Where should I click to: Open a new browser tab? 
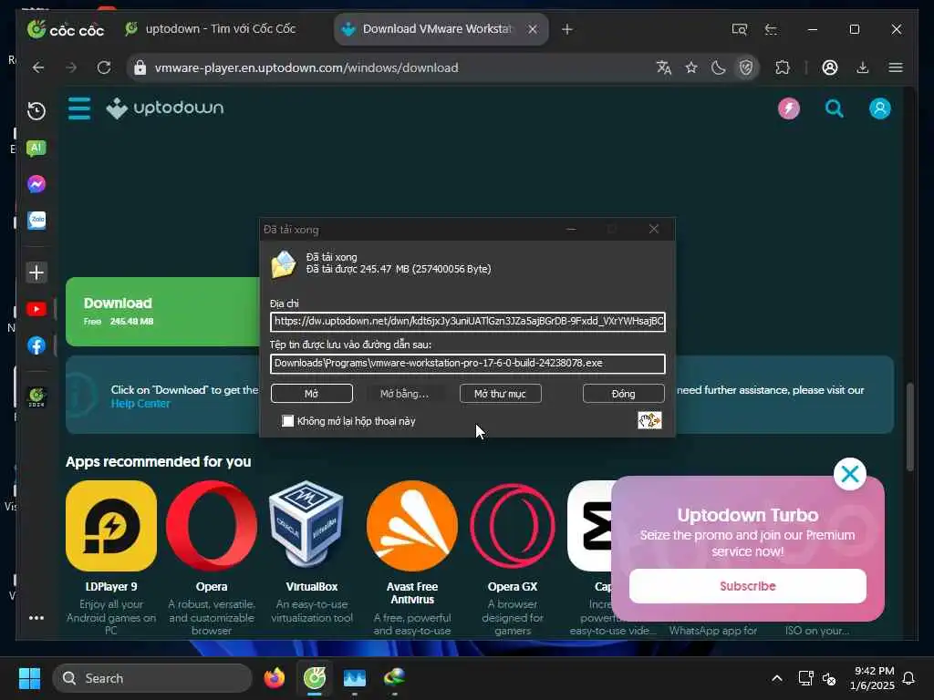[x=567, y=28]
